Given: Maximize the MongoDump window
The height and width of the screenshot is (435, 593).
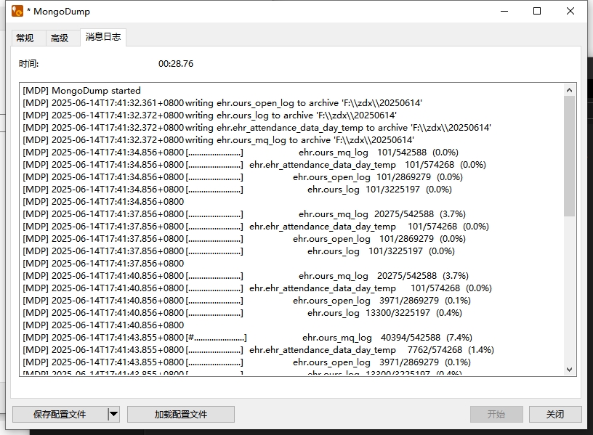Looking at the screenshot, I should coord(537,11).
